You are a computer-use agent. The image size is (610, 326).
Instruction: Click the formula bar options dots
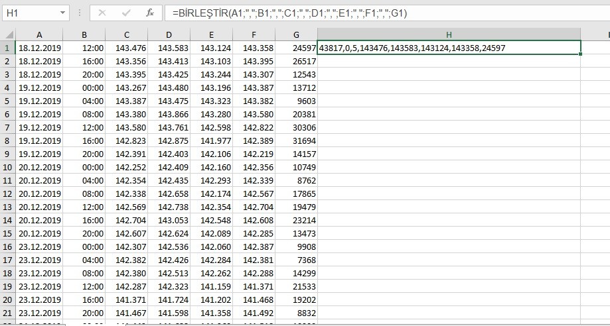80,13
